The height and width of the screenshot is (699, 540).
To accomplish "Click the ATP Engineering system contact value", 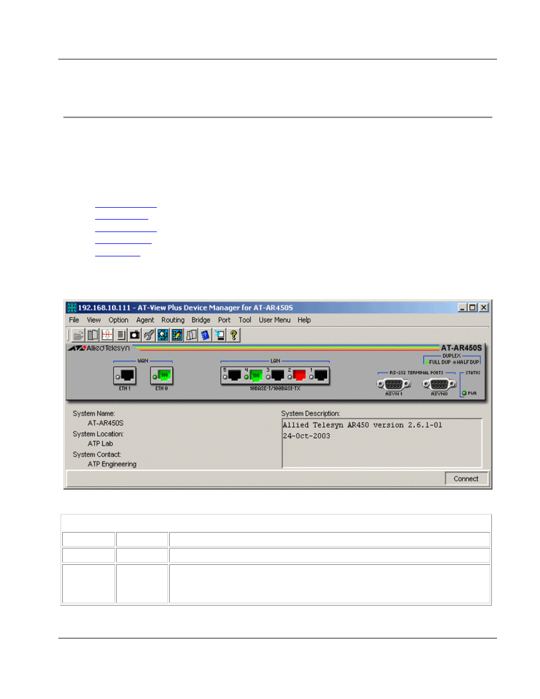I will tap(112, 464).
